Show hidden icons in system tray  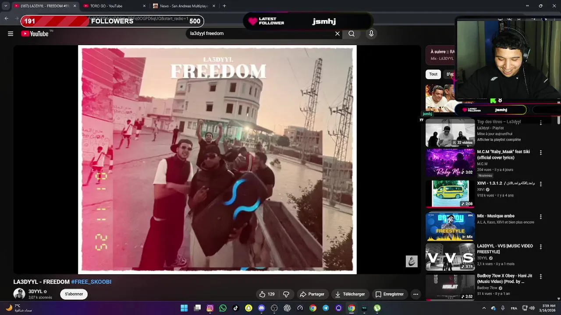485,308
